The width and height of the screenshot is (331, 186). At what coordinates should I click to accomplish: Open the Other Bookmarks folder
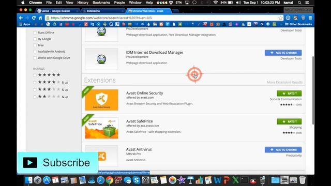click(x=298, y=24)
